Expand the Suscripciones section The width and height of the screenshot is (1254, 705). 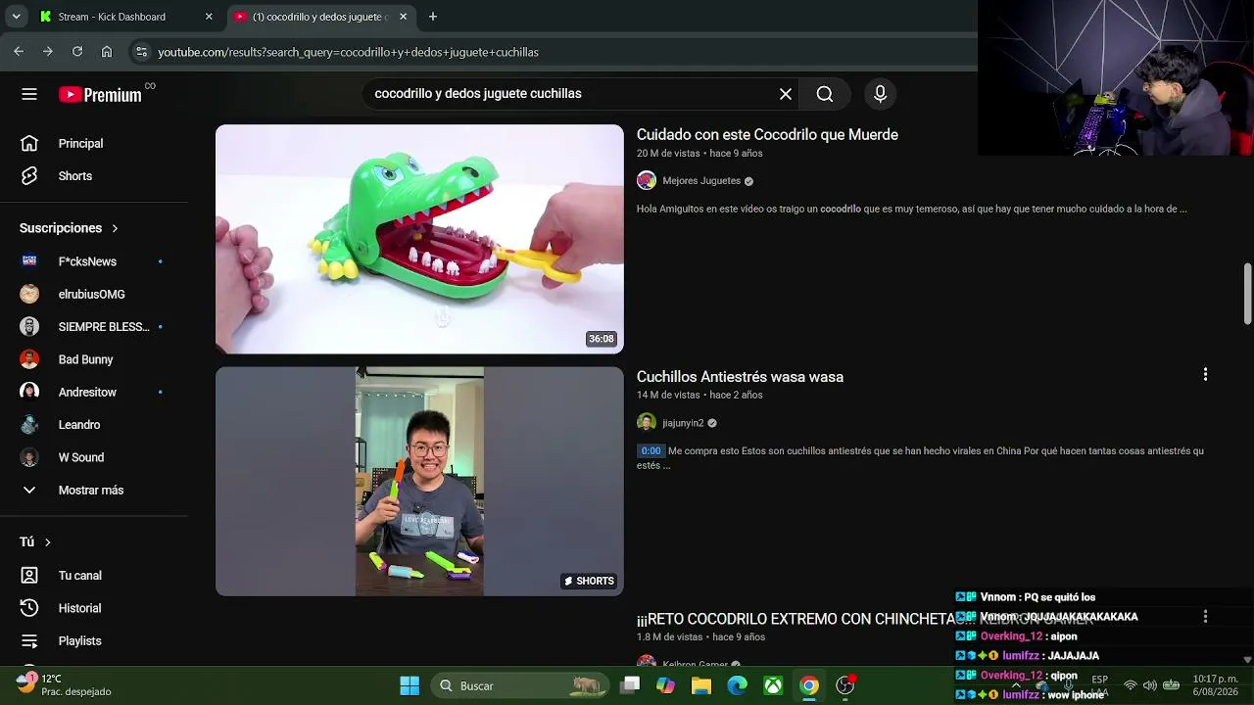69,228
